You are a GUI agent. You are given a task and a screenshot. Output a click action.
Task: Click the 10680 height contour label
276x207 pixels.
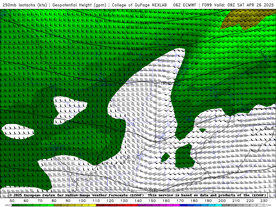click(152, 191)
